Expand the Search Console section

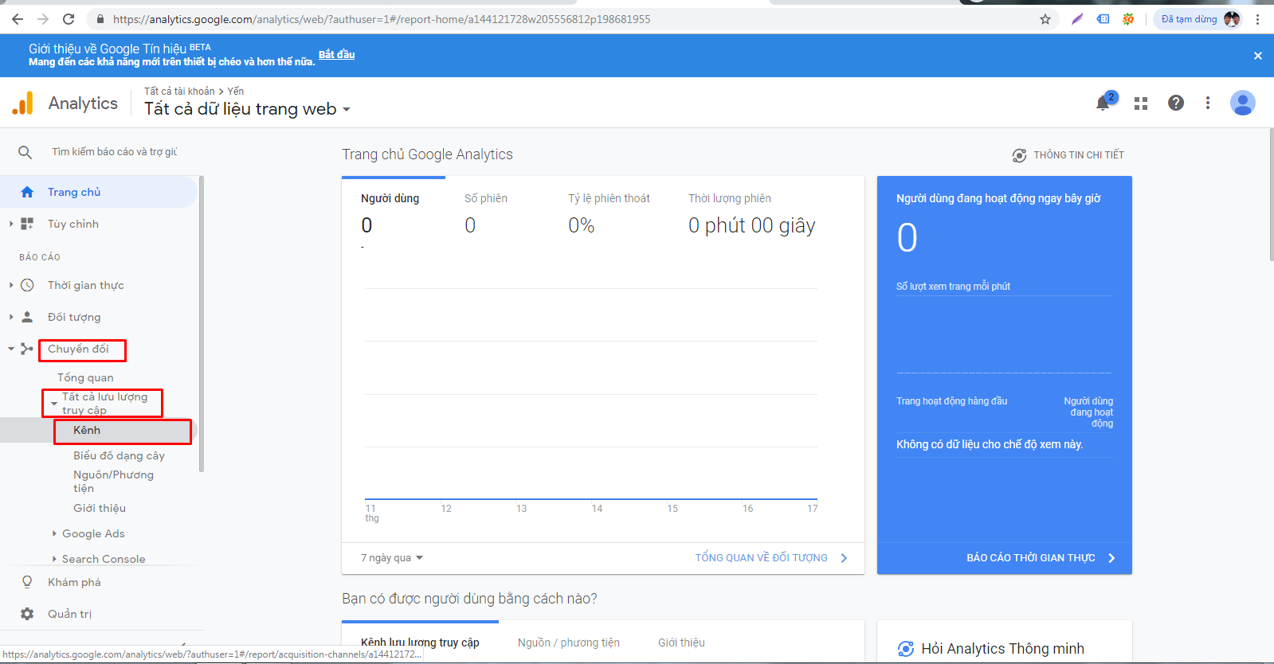(x=54, y=559)
